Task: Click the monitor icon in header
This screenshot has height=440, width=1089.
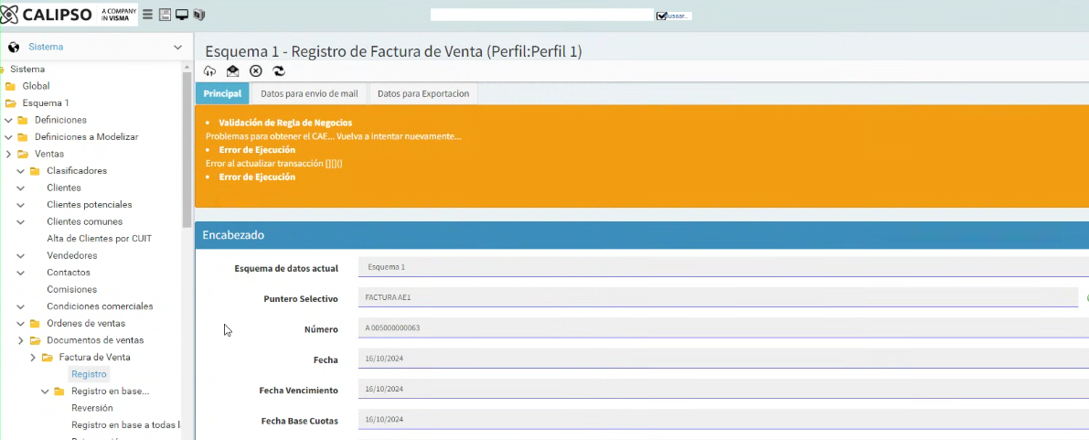Action: 182,15
